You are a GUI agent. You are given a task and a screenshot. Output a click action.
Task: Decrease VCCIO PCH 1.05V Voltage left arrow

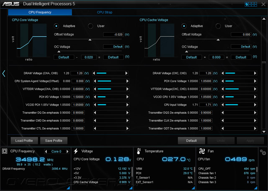click(95, 105)
